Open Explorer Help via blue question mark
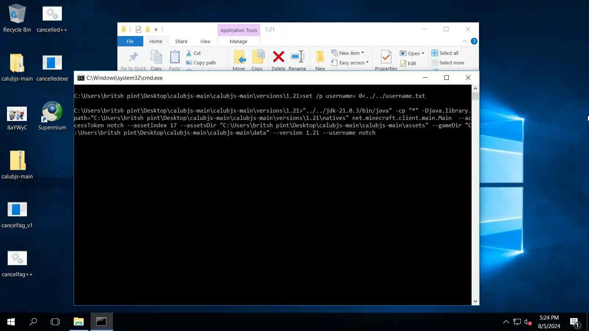This screenshot has width=589, height=331. tap(474, 41)
